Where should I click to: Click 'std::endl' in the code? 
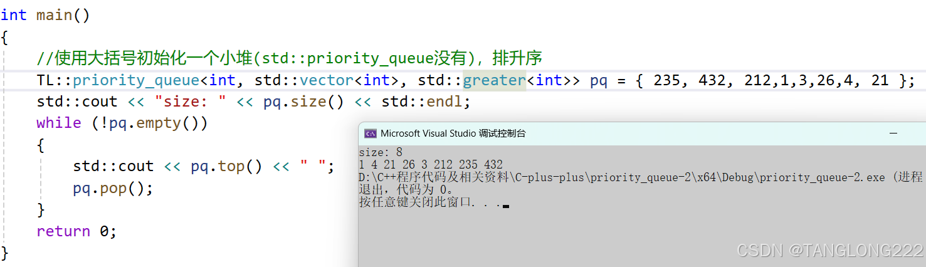422,102
